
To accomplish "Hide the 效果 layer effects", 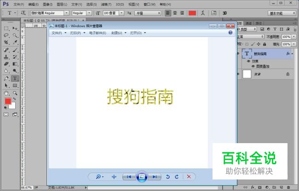I will (x=248, y=61).
